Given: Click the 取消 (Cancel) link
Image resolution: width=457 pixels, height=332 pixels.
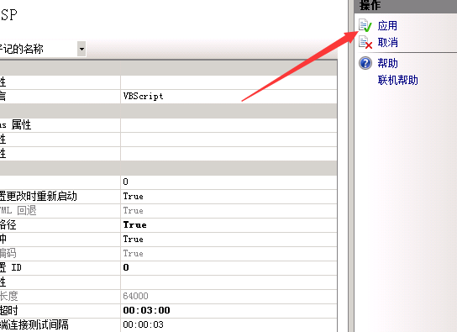Looking at the screenshot, I should [387, 43].
